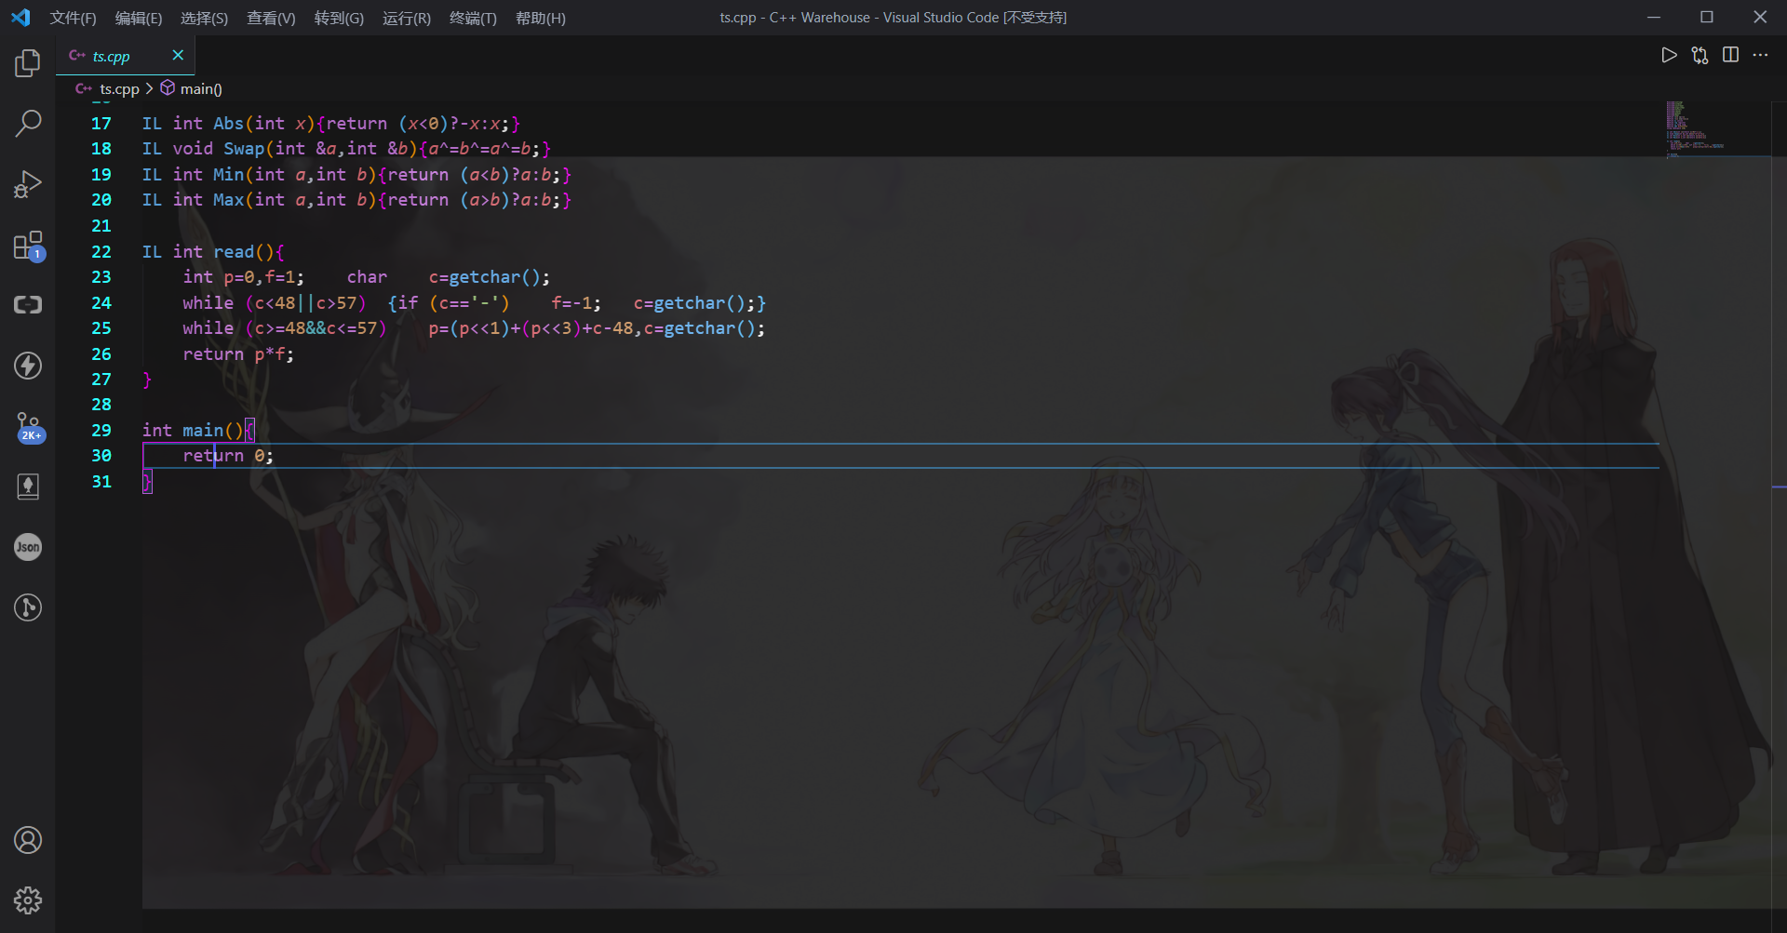Screen dimensions: 1787x933
Task: Expand breadcrumb chevron after ts.cpp
Action: click(x=149, y=88)
